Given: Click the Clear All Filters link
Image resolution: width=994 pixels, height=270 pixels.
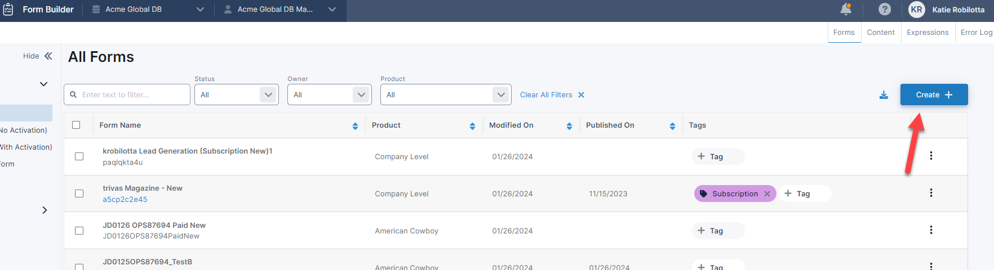Looking at the screenshot, I should [552, 95].
